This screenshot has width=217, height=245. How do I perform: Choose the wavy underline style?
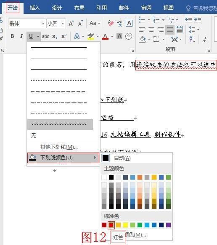coord(60,124)
